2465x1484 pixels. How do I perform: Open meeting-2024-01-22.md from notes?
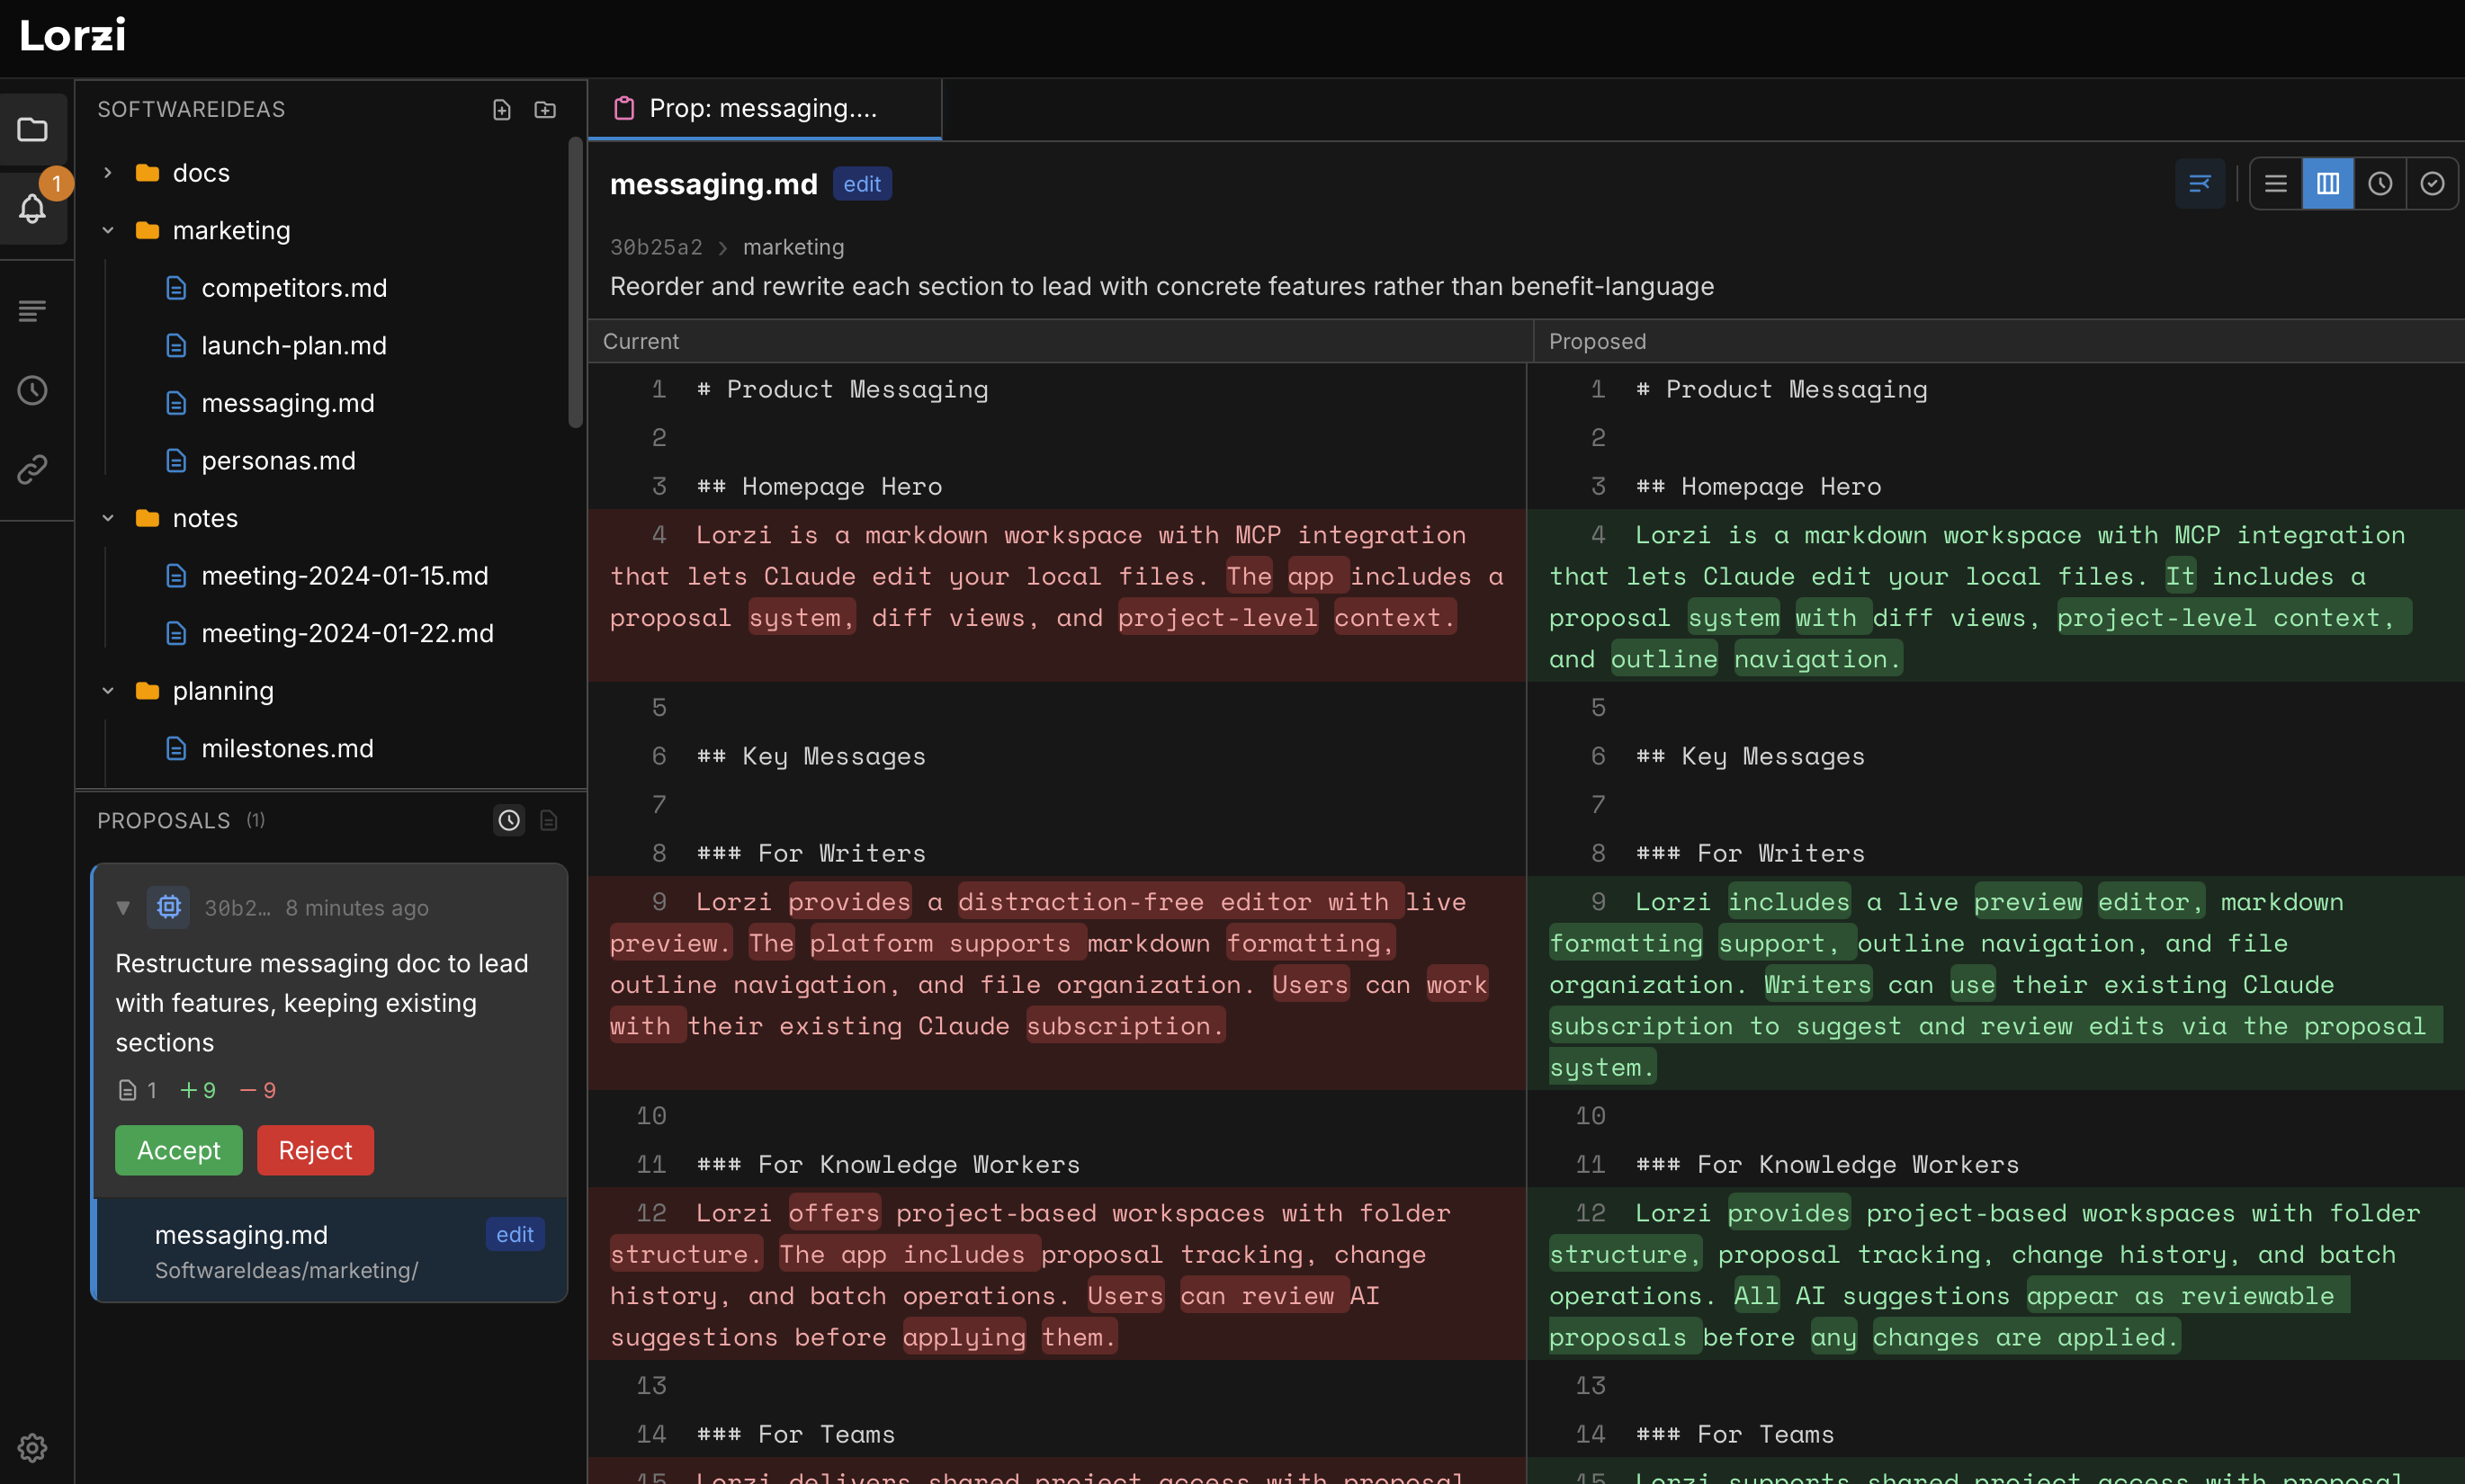pos(348,633)
